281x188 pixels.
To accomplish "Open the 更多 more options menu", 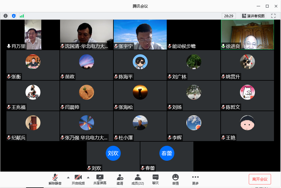I will click(x=195, y=179).
